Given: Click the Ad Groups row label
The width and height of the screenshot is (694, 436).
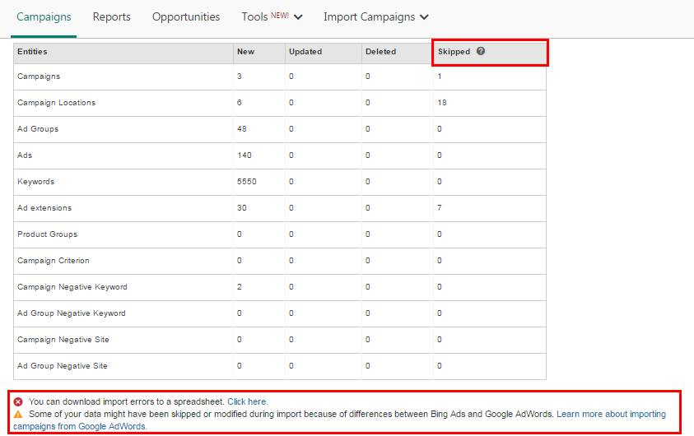Looking at the screenshot, I should (38, 129).
